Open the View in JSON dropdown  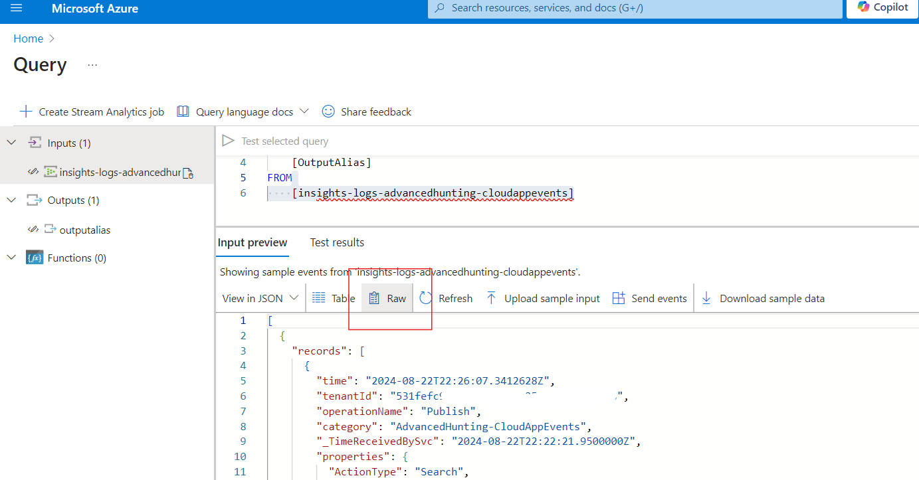click(260, 298)
